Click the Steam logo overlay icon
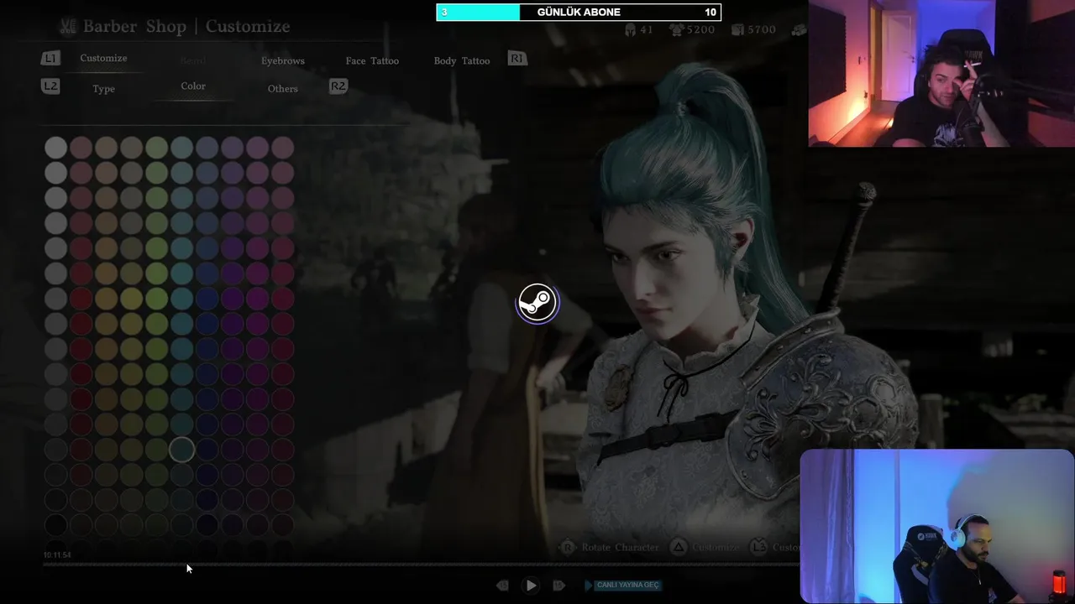 point(537,302)
